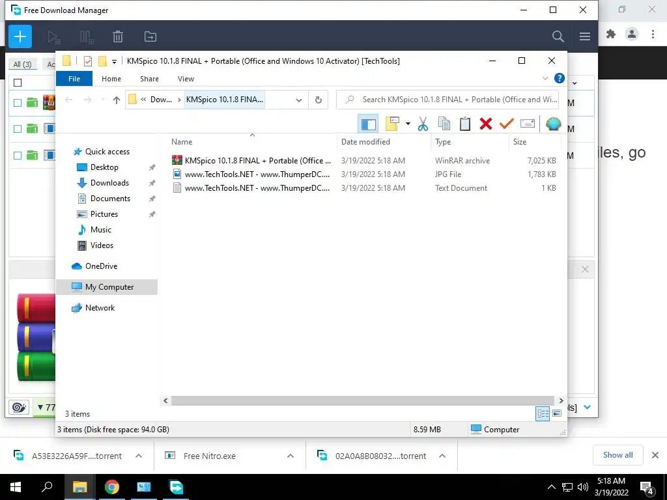The height and width of the screenshot is (500, 667).
Task: Check the first download row checkbox
Action: click(18, 103)
